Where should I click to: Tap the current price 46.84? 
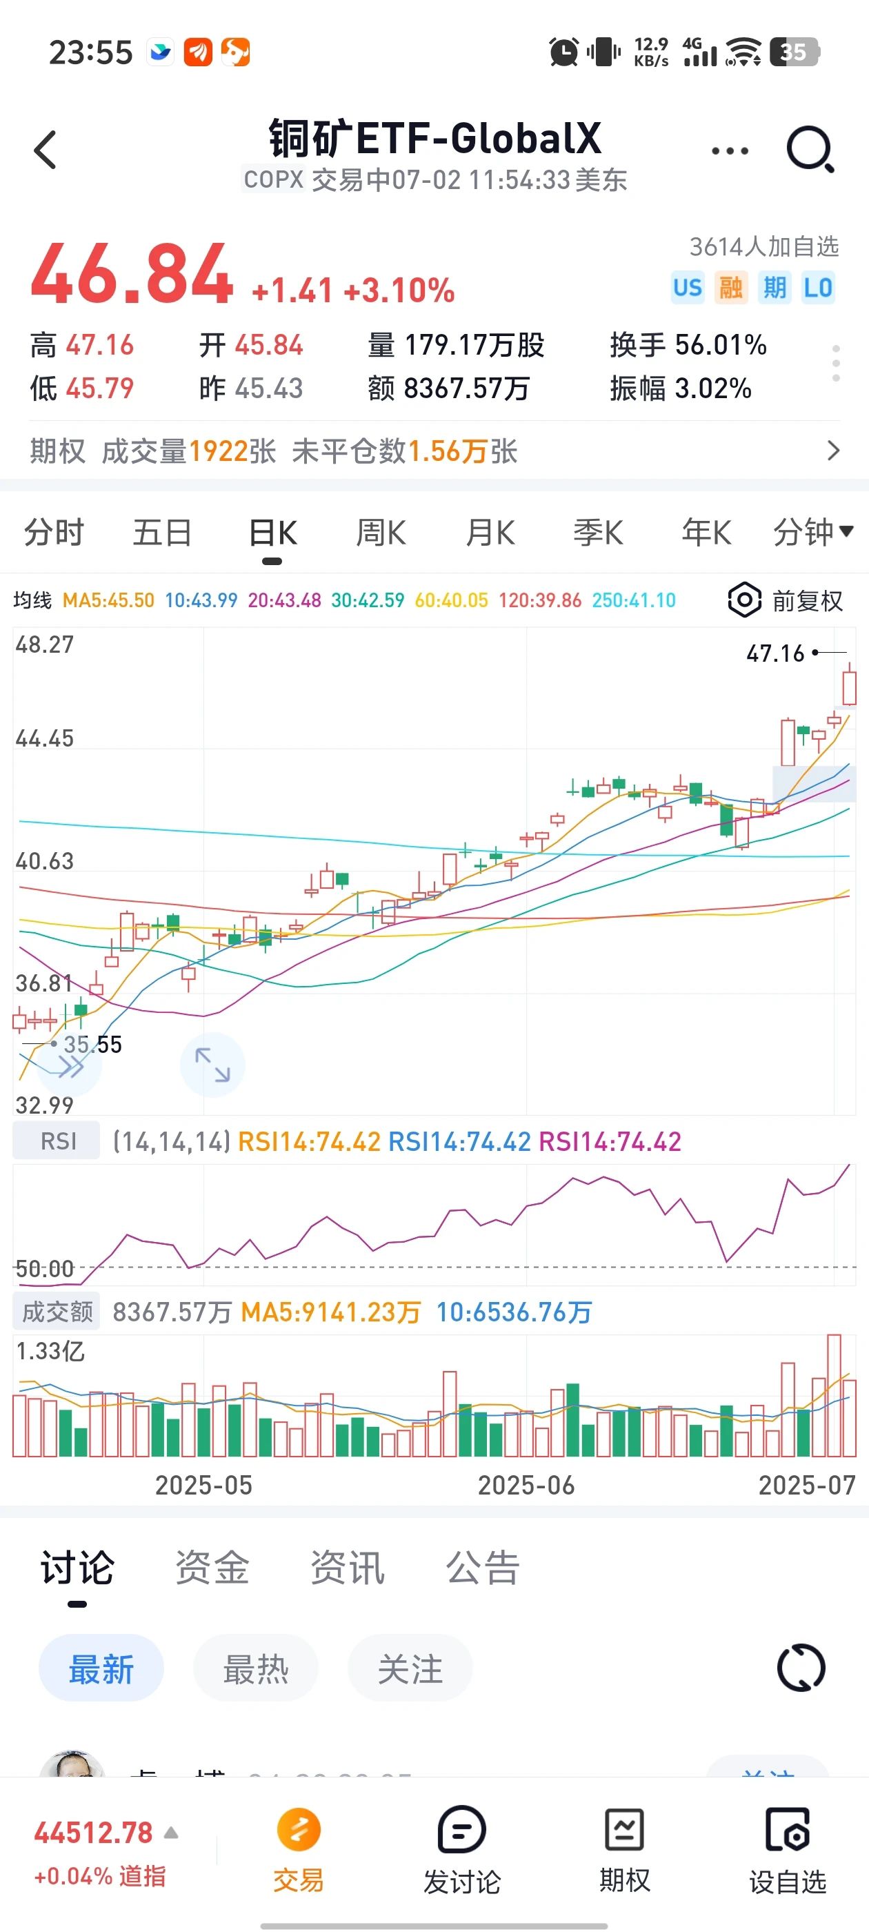(132, 275)
